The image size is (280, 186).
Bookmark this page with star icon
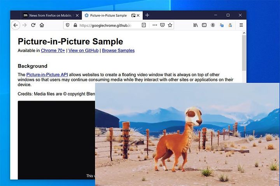pyautogui.click(x=170, y=25)
